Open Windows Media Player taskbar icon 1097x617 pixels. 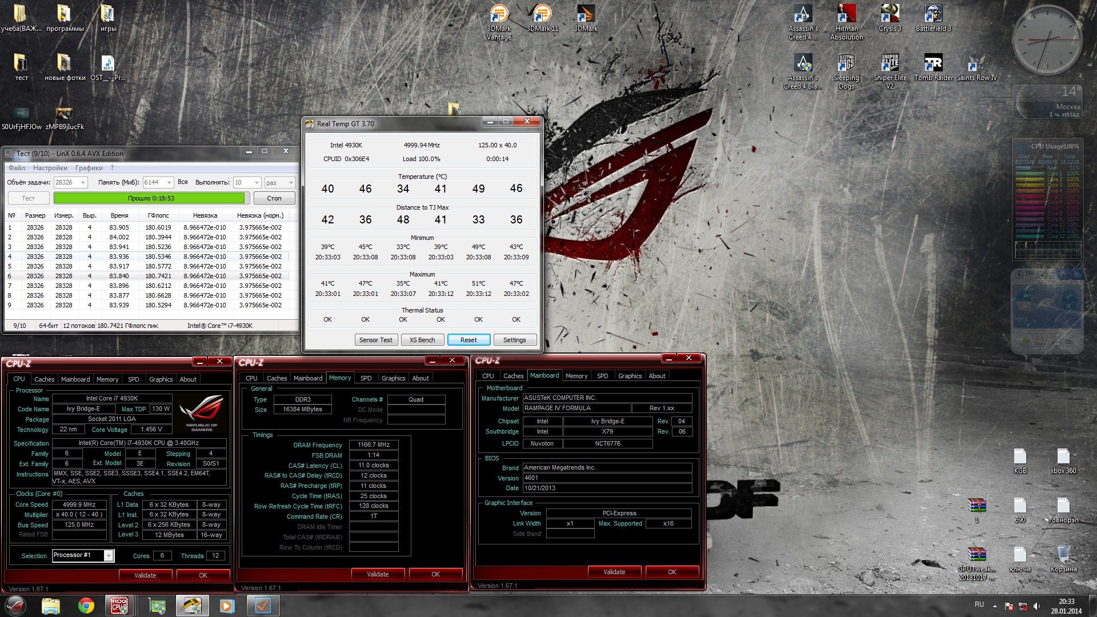[227, 606]
